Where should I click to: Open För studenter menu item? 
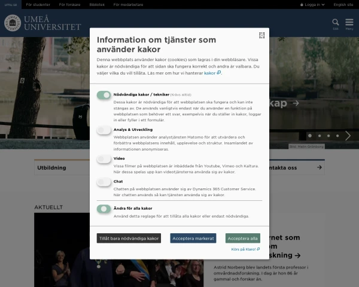(38, 5)
